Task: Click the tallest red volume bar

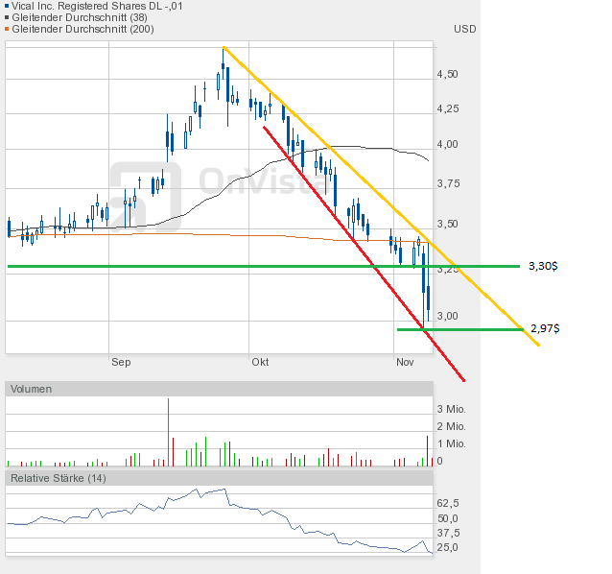Action: [169, 430]
